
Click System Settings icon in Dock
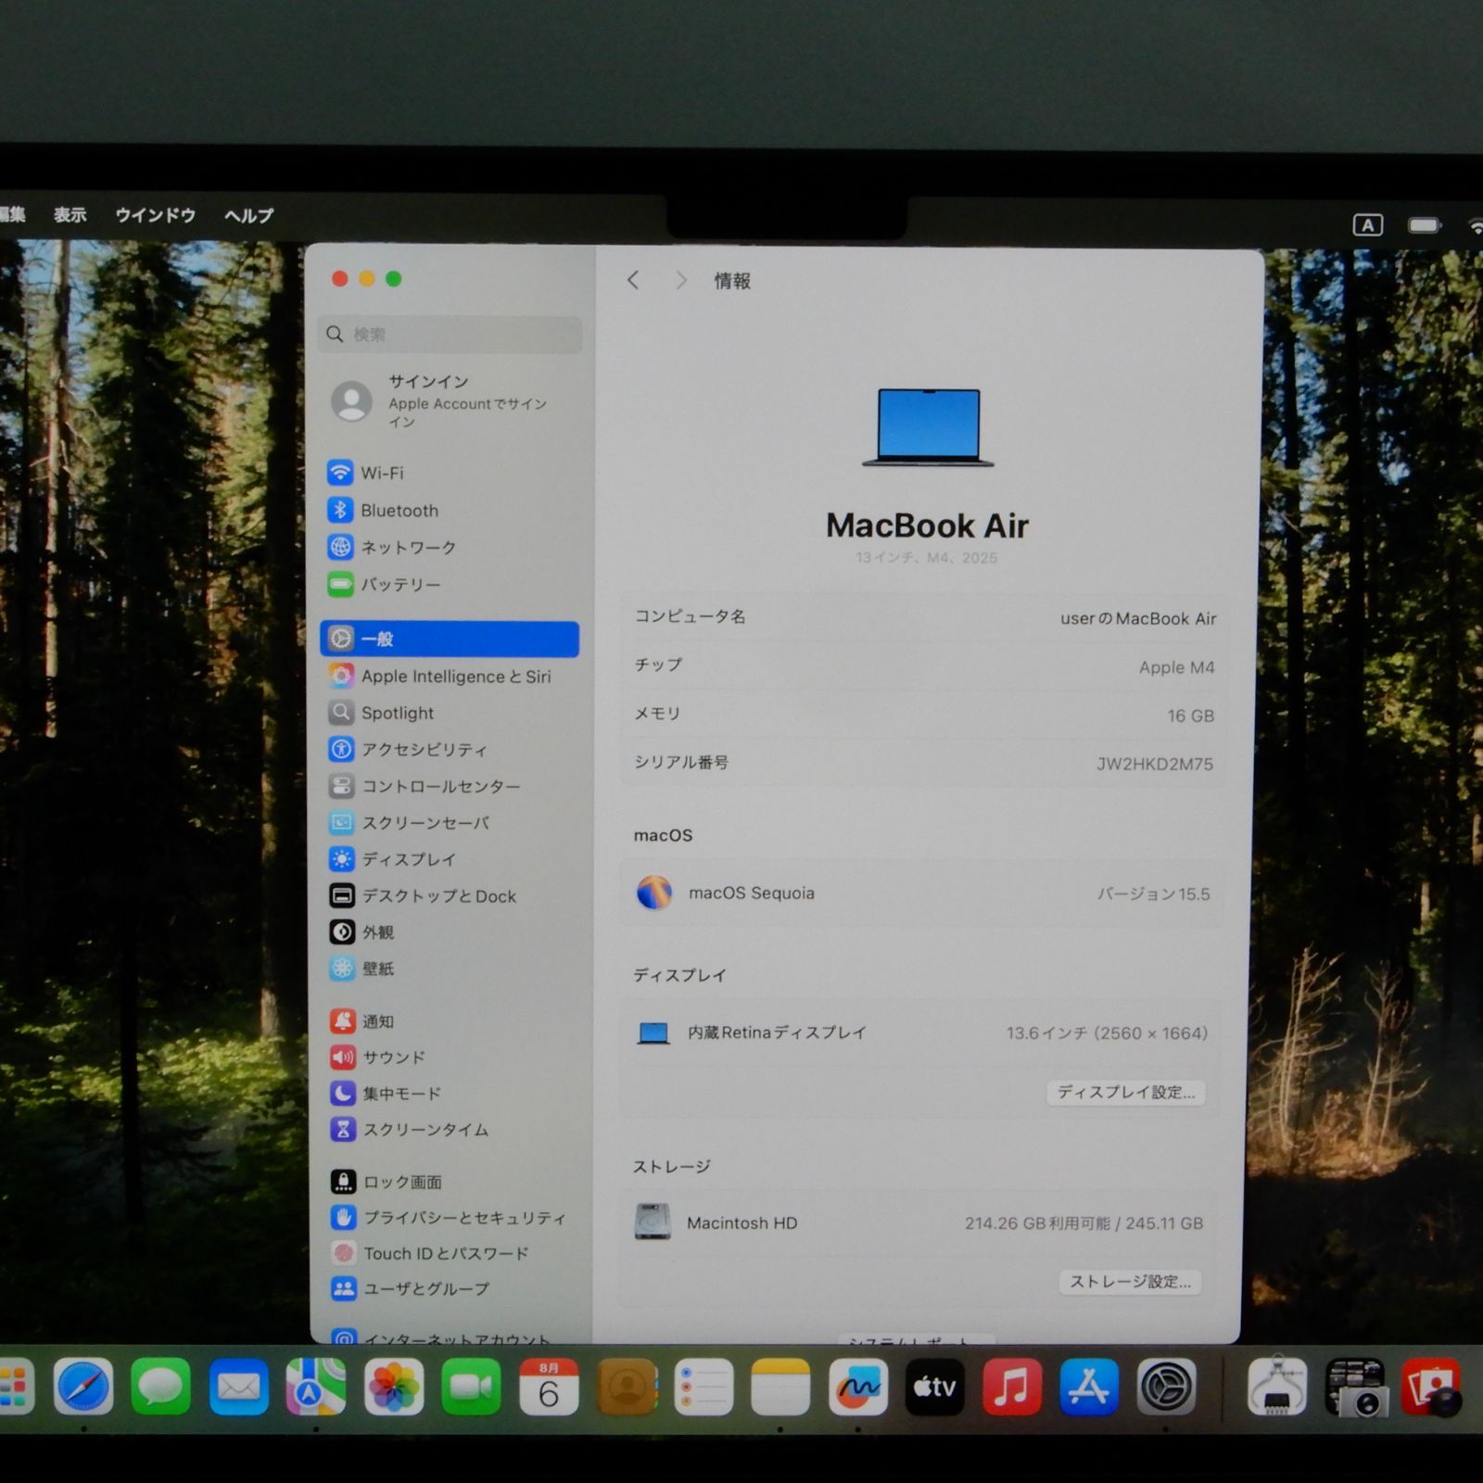tap(1166, 1387)
